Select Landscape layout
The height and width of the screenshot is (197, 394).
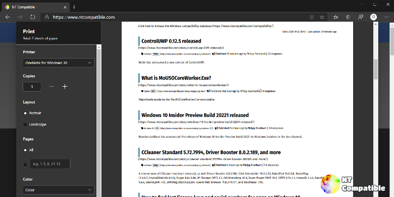tap(25, 125)
